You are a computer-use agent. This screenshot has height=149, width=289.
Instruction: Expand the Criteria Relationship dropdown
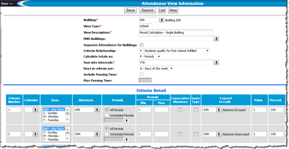pyautogui.click(x=174, y=51)
